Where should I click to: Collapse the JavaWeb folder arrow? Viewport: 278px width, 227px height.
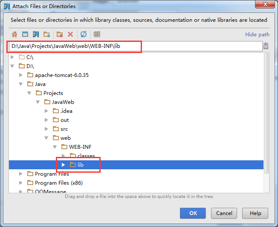(x=38, y=102)
